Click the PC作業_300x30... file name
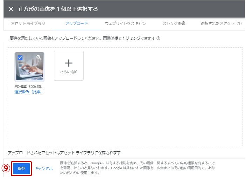The width and height of the screenshot is (246, 179). pyautogui.click(x=29, y=87)
